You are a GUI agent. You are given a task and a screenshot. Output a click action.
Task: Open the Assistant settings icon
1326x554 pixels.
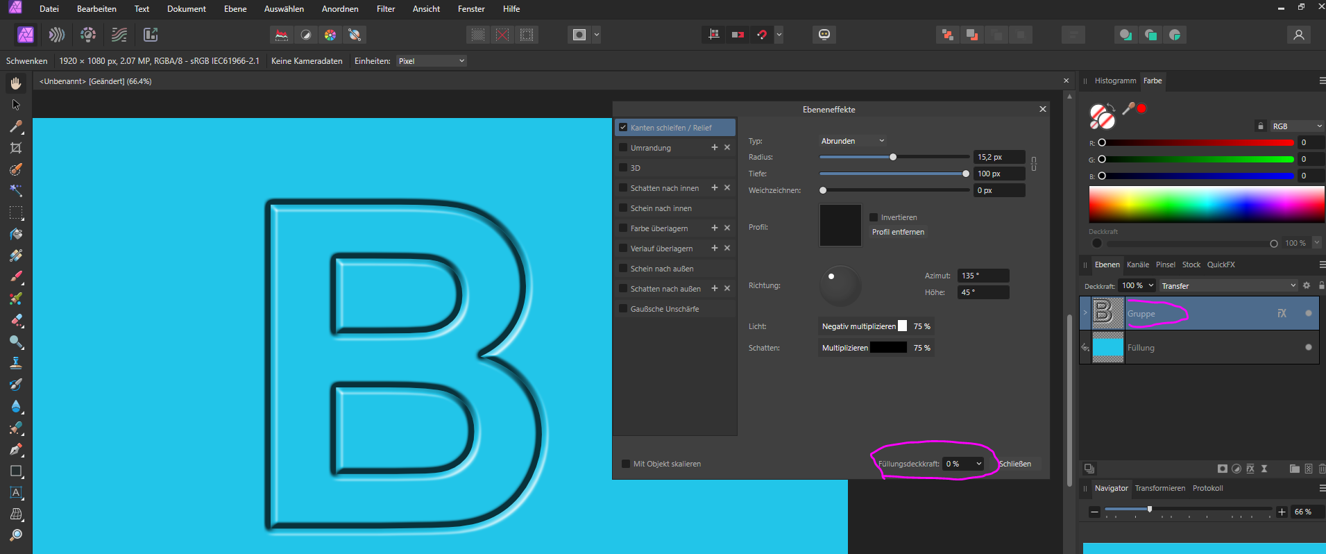[x=824, y=35]
